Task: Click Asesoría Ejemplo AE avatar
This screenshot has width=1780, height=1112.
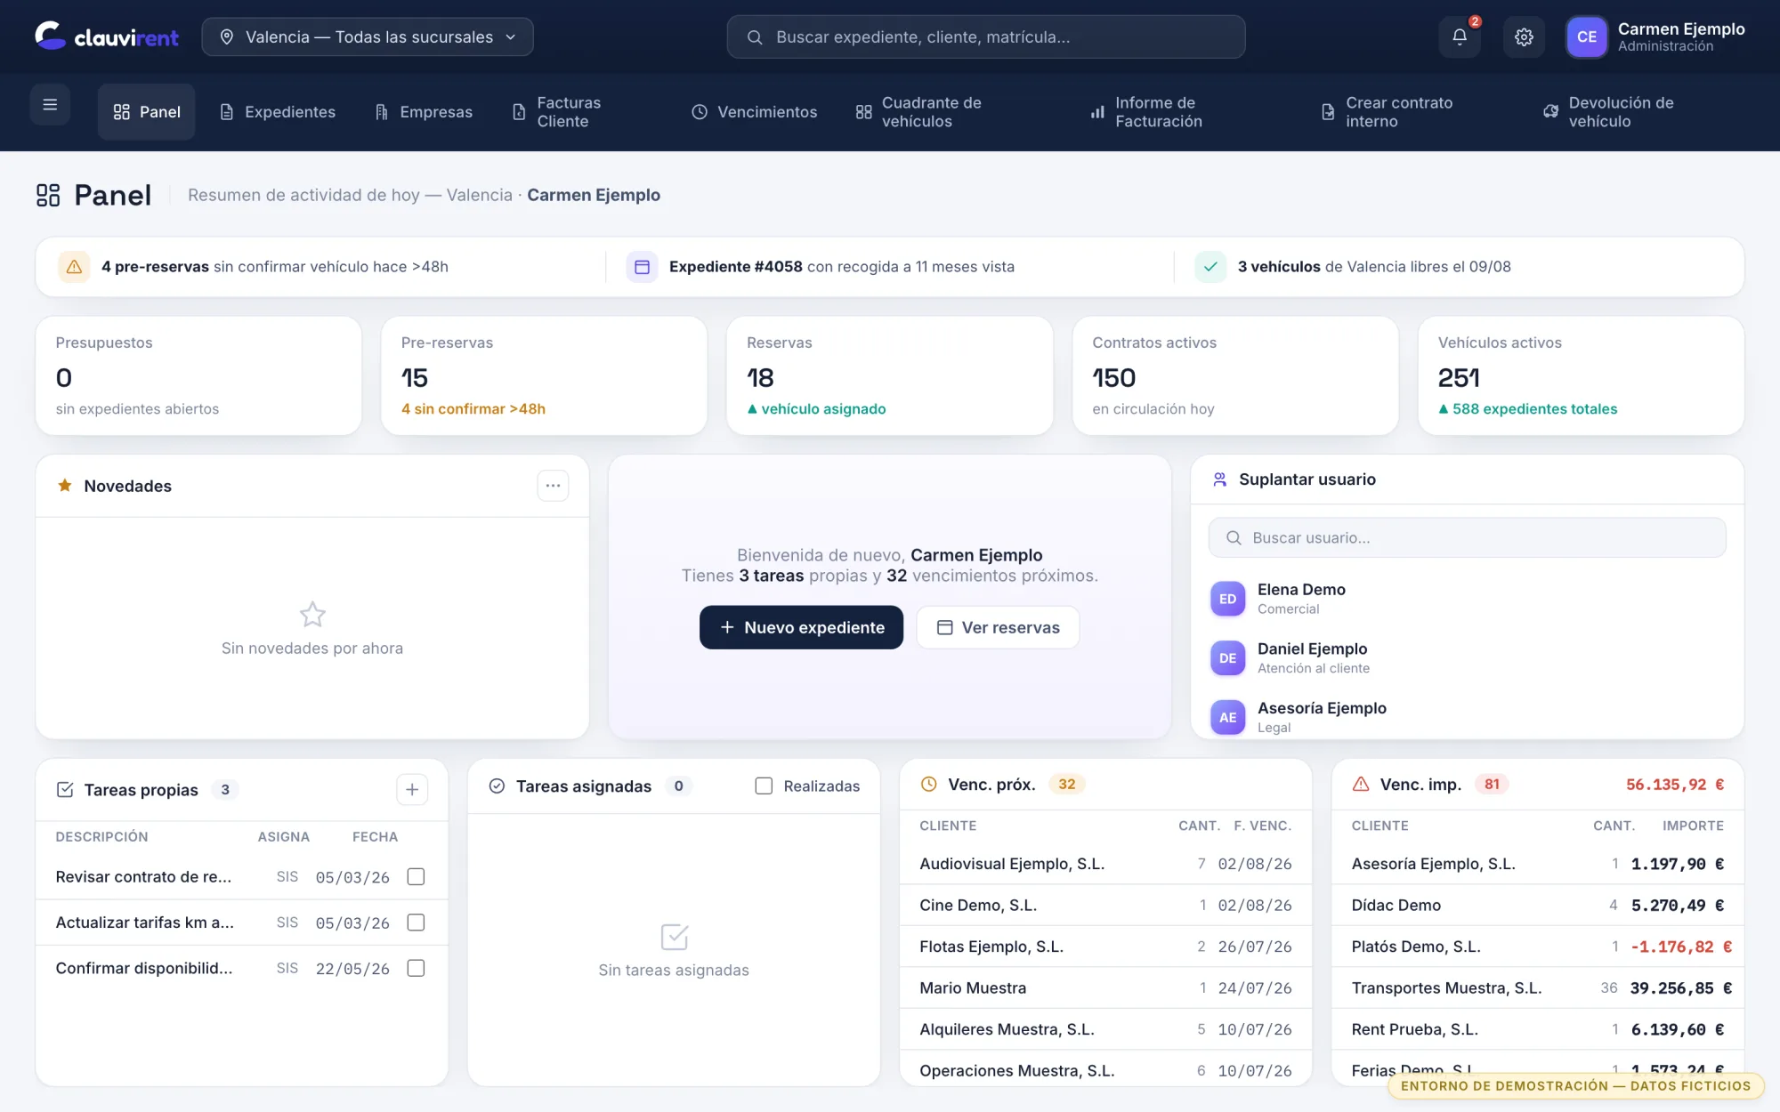Action: point(1227,717)
